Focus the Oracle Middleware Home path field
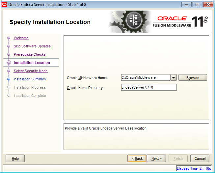Image resolution: width=215 pixels, height=173 pixels. (146, 77)
